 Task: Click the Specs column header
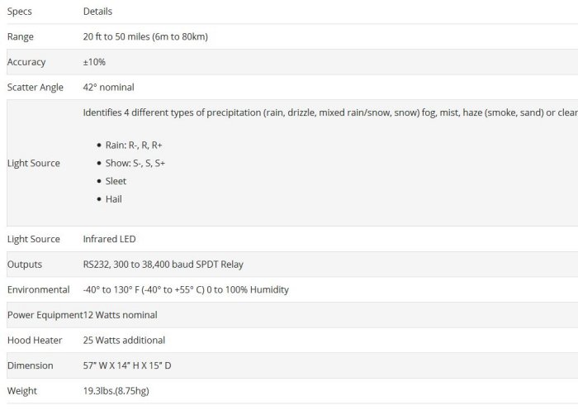click(20, 12)
